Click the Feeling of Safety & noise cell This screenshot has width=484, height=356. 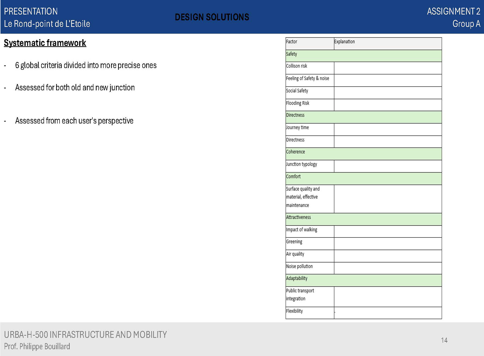310,80
